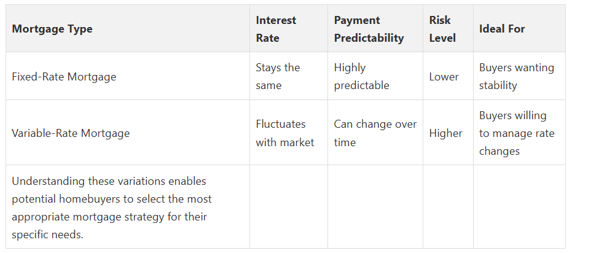Click the 'Mortgage Type' column header
599x253 pixels.
[x=52, y=29]
